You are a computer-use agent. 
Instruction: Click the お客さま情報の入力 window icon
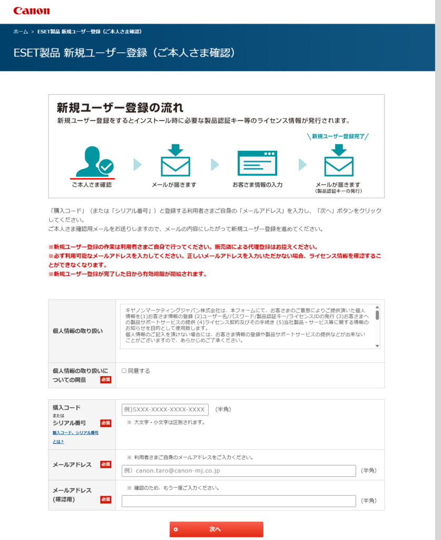[x=257, y=163]
